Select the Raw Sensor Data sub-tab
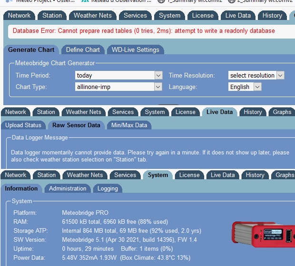Image resolution: width=295 pixels, height=266 pixels. [x=76, y=125]
